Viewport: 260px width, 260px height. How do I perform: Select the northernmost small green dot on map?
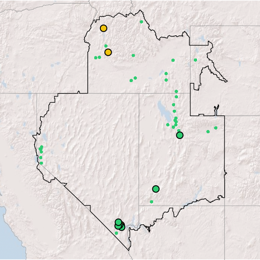[141, 22]
